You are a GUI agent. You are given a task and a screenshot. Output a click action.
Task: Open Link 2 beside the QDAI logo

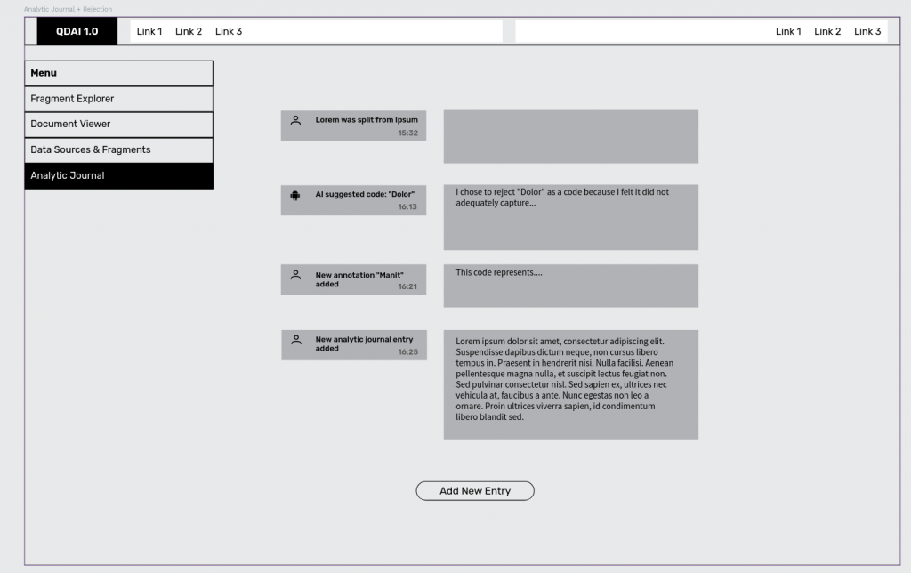pos(188,31)
